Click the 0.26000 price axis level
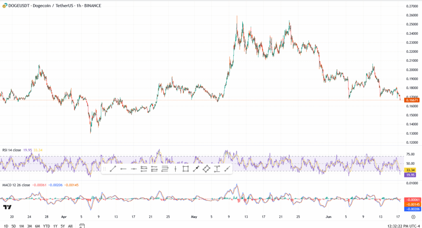This screenshot has width=422, height=228. point(412,15)
